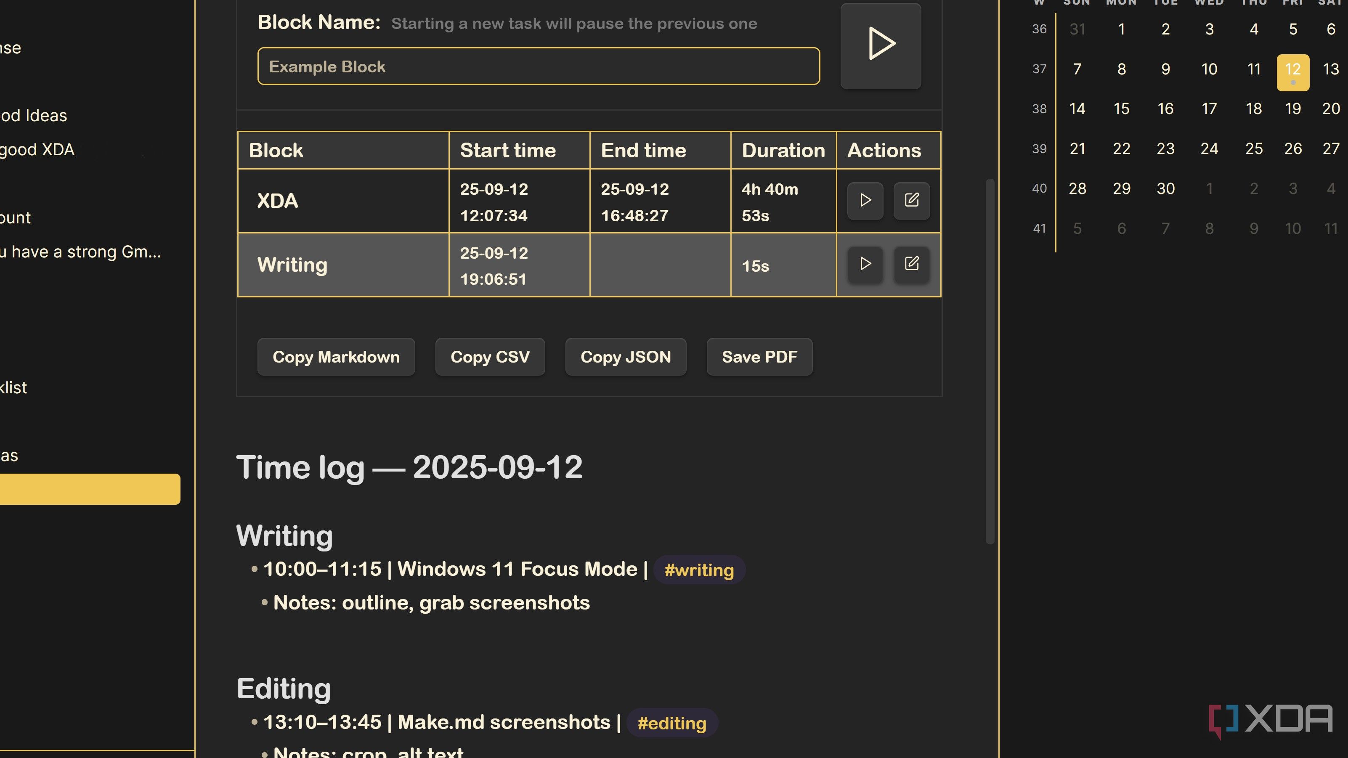
Task: Select the highlighted active sidebar note
Action: pyautogui.click(x=90, y=489)
